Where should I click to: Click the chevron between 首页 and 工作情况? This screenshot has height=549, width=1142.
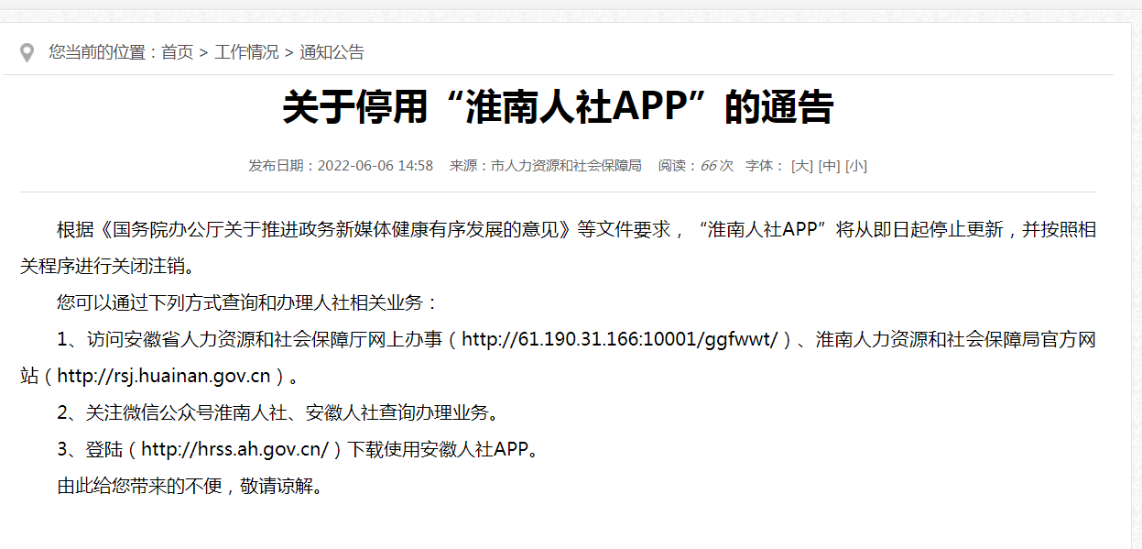coord(202,51)
